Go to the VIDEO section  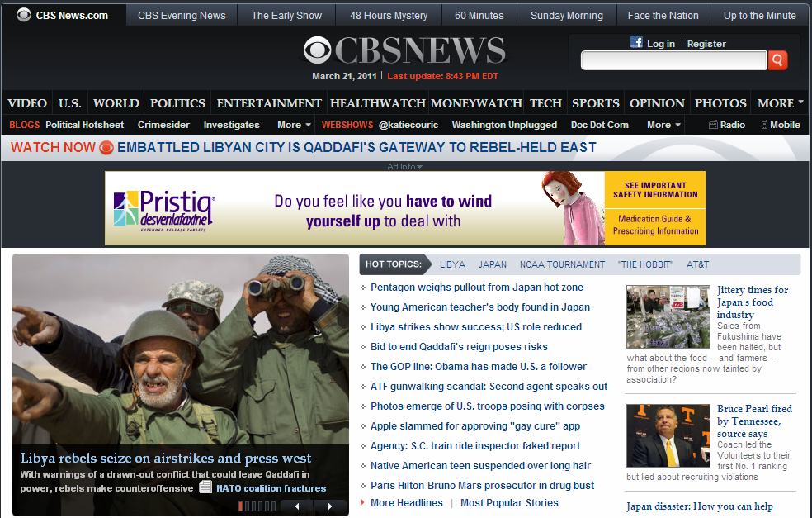tap(27, 103)
